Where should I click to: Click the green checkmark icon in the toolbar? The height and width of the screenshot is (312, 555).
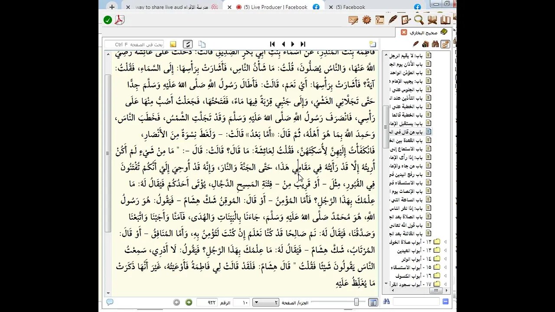[x=108, y=20]
